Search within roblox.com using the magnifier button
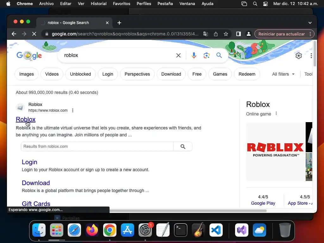 coord(183,146)
